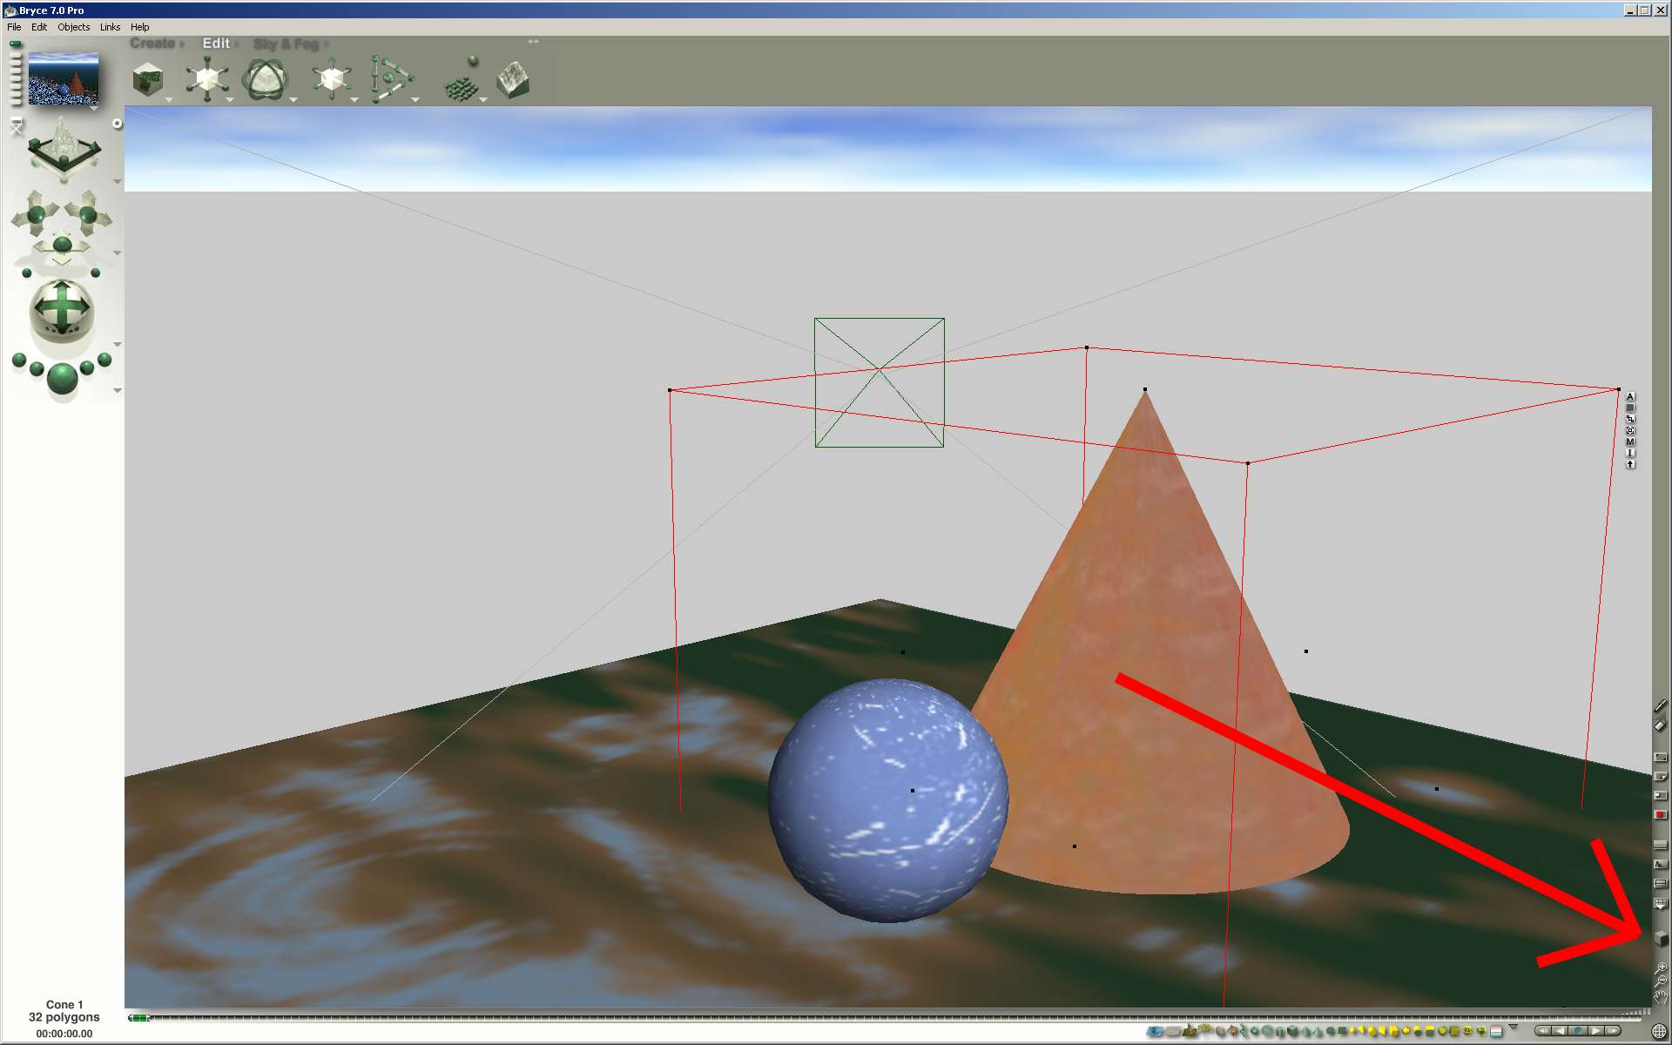
Task: Expand the Resize tool options arrow
Action: pyautogui.click(x=230, y=100)
